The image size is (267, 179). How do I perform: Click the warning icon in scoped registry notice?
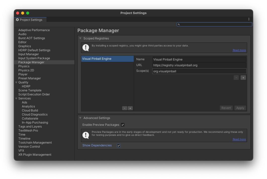click(x=86, y=48)
